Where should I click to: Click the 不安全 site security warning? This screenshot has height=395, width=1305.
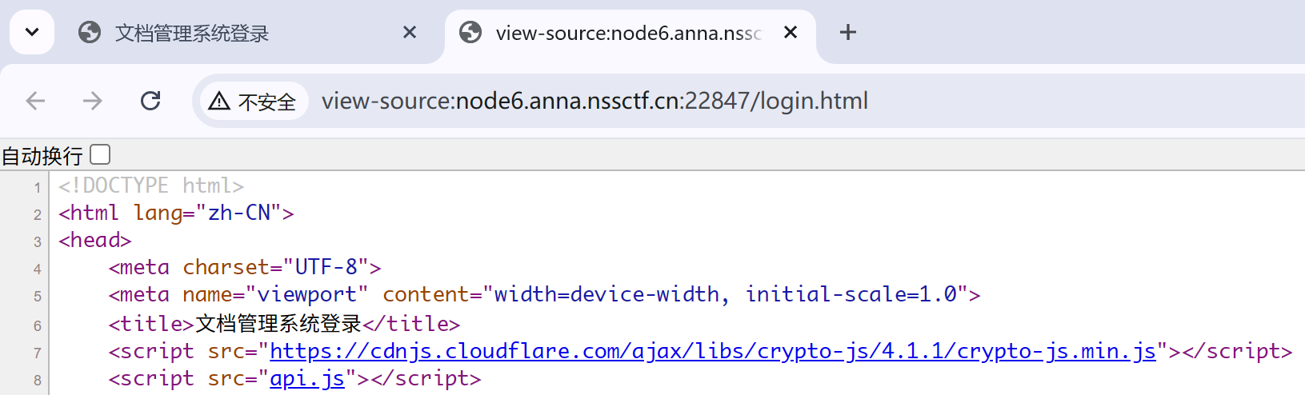tap(253, 102)
